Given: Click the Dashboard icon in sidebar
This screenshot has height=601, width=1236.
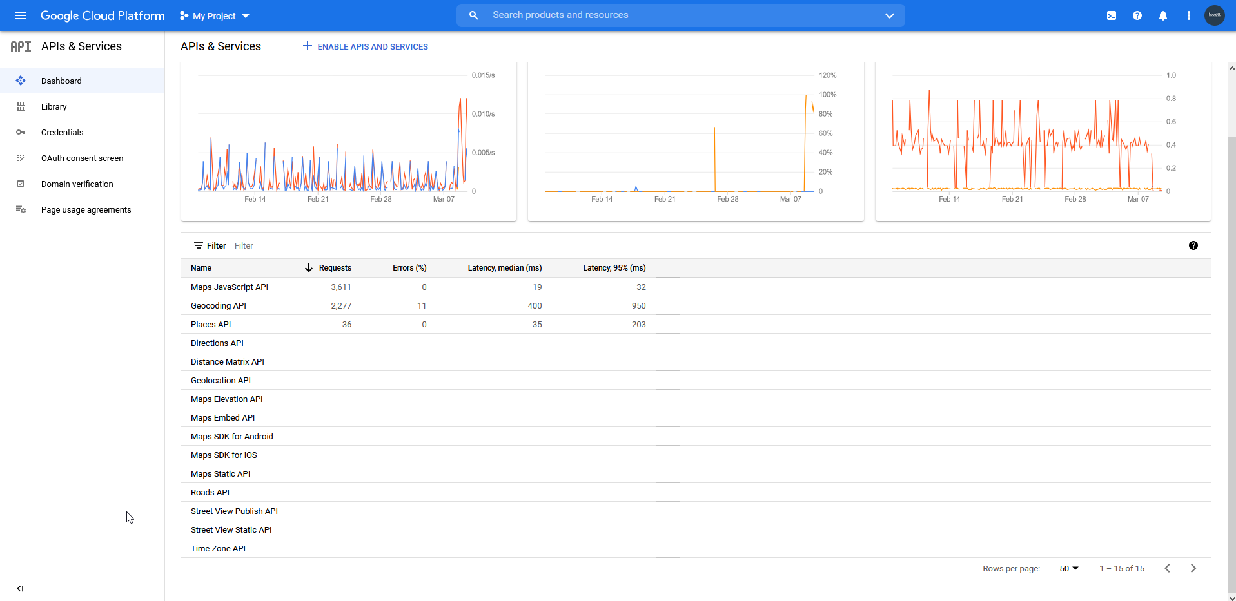Looking at the screenshot, I should tap(21, 81).
